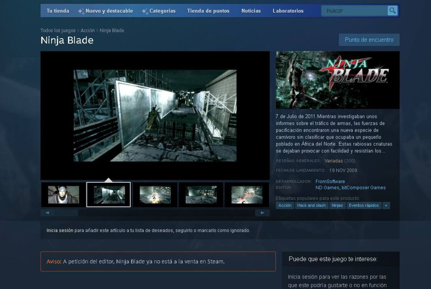Click the right arrow of the thumbnail strip
Viewport: 431px width, 289px height.
(x=262, y=213)
